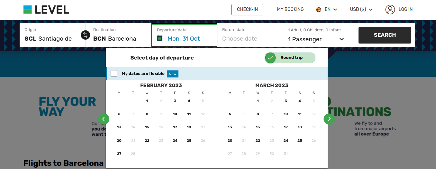Advance calendar to next month
The image size is (436, 169).
[329, 119]
